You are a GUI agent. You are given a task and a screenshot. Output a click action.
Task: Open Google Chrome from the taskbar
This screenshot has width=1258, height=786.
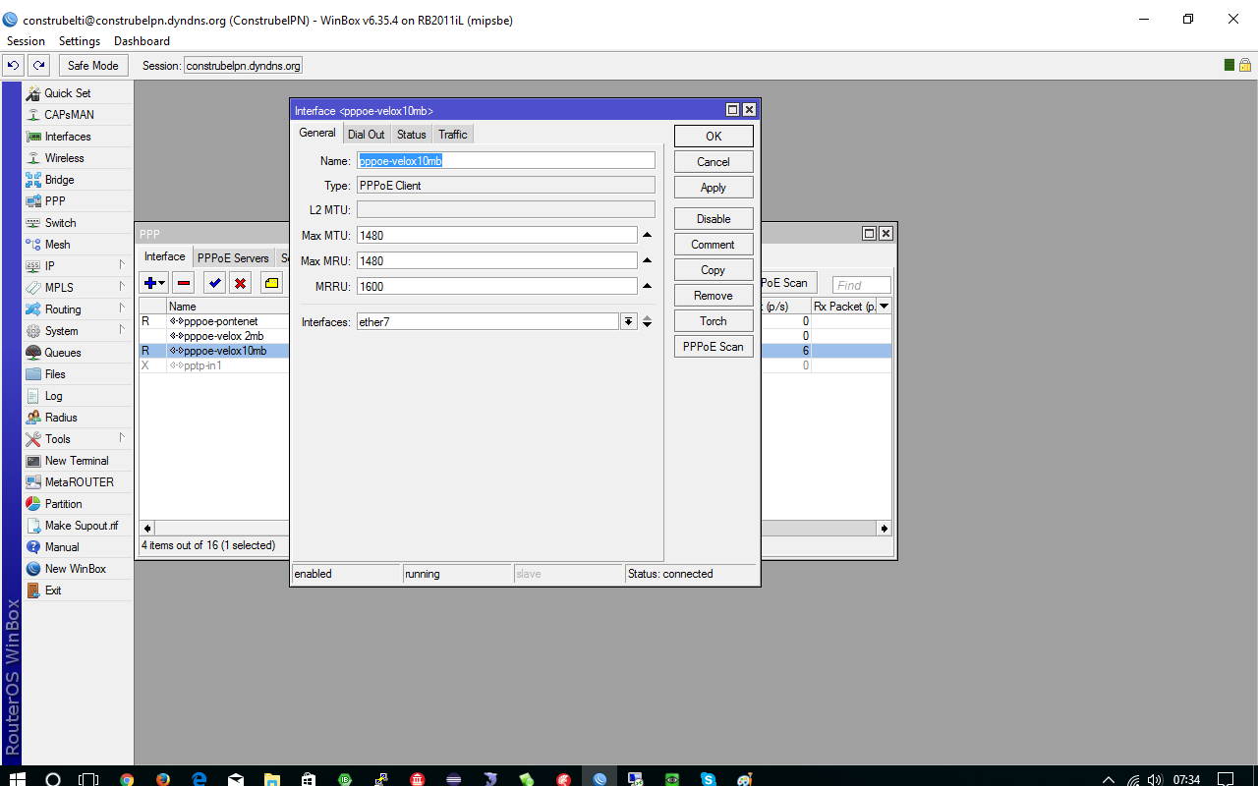(x=127, y=779)
